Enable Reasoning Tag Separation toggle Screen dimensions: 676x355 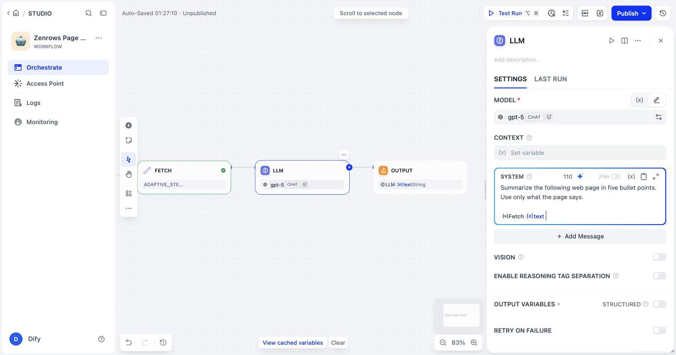click(659, 276)
